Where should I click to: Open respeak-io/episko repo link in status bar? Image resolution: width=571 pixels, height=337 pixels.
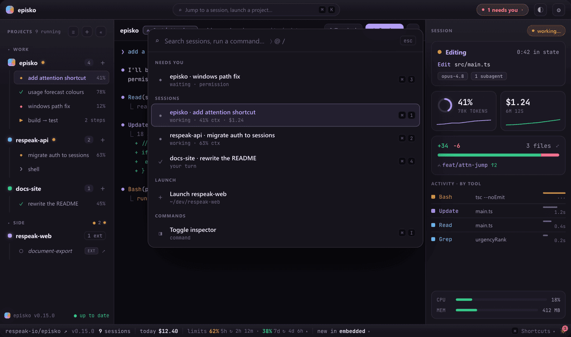tap(36, 331)
